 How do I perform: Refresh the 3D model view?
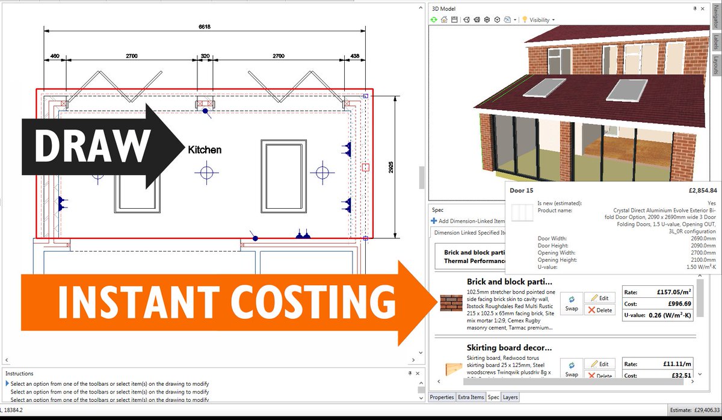point(434,19)
